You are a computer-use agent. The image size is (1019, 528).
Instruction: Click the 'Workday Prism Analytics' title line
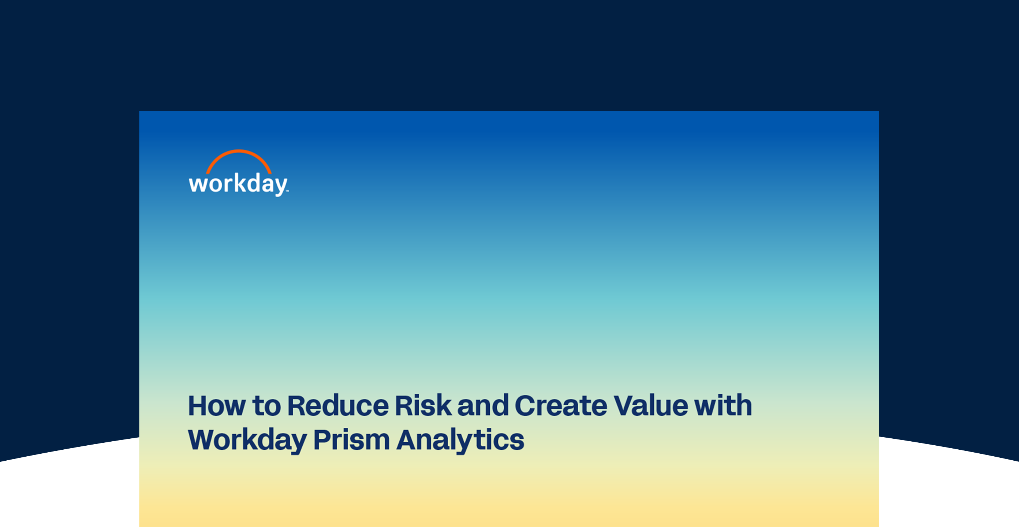coord(356,440)
